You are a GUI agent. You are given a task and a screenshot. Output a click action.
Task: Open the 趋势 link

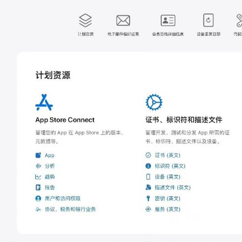(x=50, y=177)
